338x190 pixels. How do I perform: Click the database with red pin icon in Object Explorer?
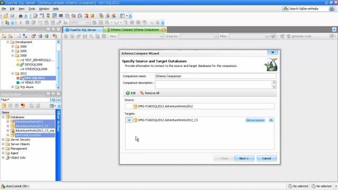pos(23,106)
